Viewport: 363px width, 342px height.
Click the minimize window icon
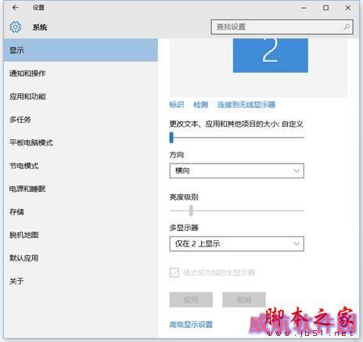304,8
